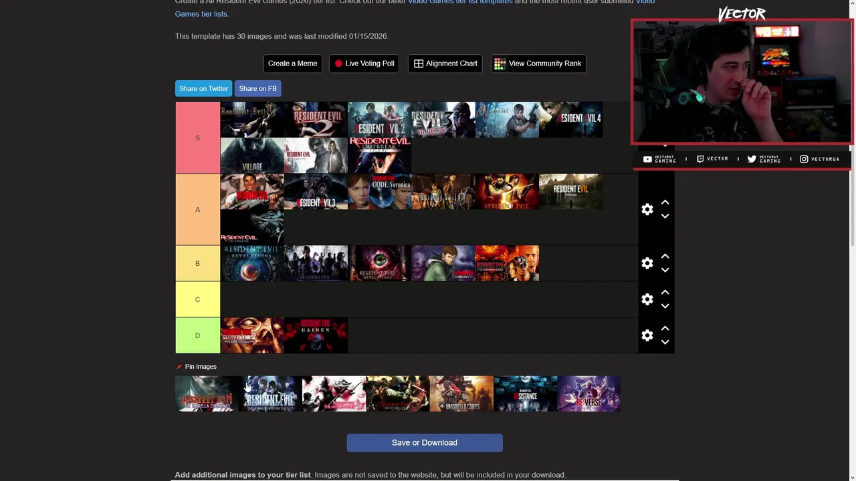Select the CODE: Veronica thumbnail
Viewport: 856px width, 481px height.
(379, 192)
